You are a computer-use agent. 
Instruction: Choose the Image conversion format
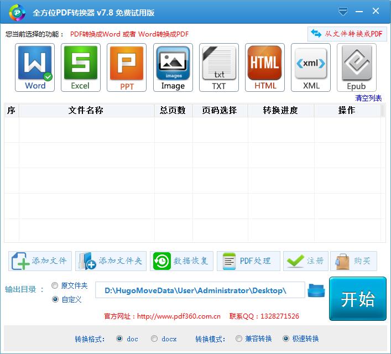(x=173, y=67)
